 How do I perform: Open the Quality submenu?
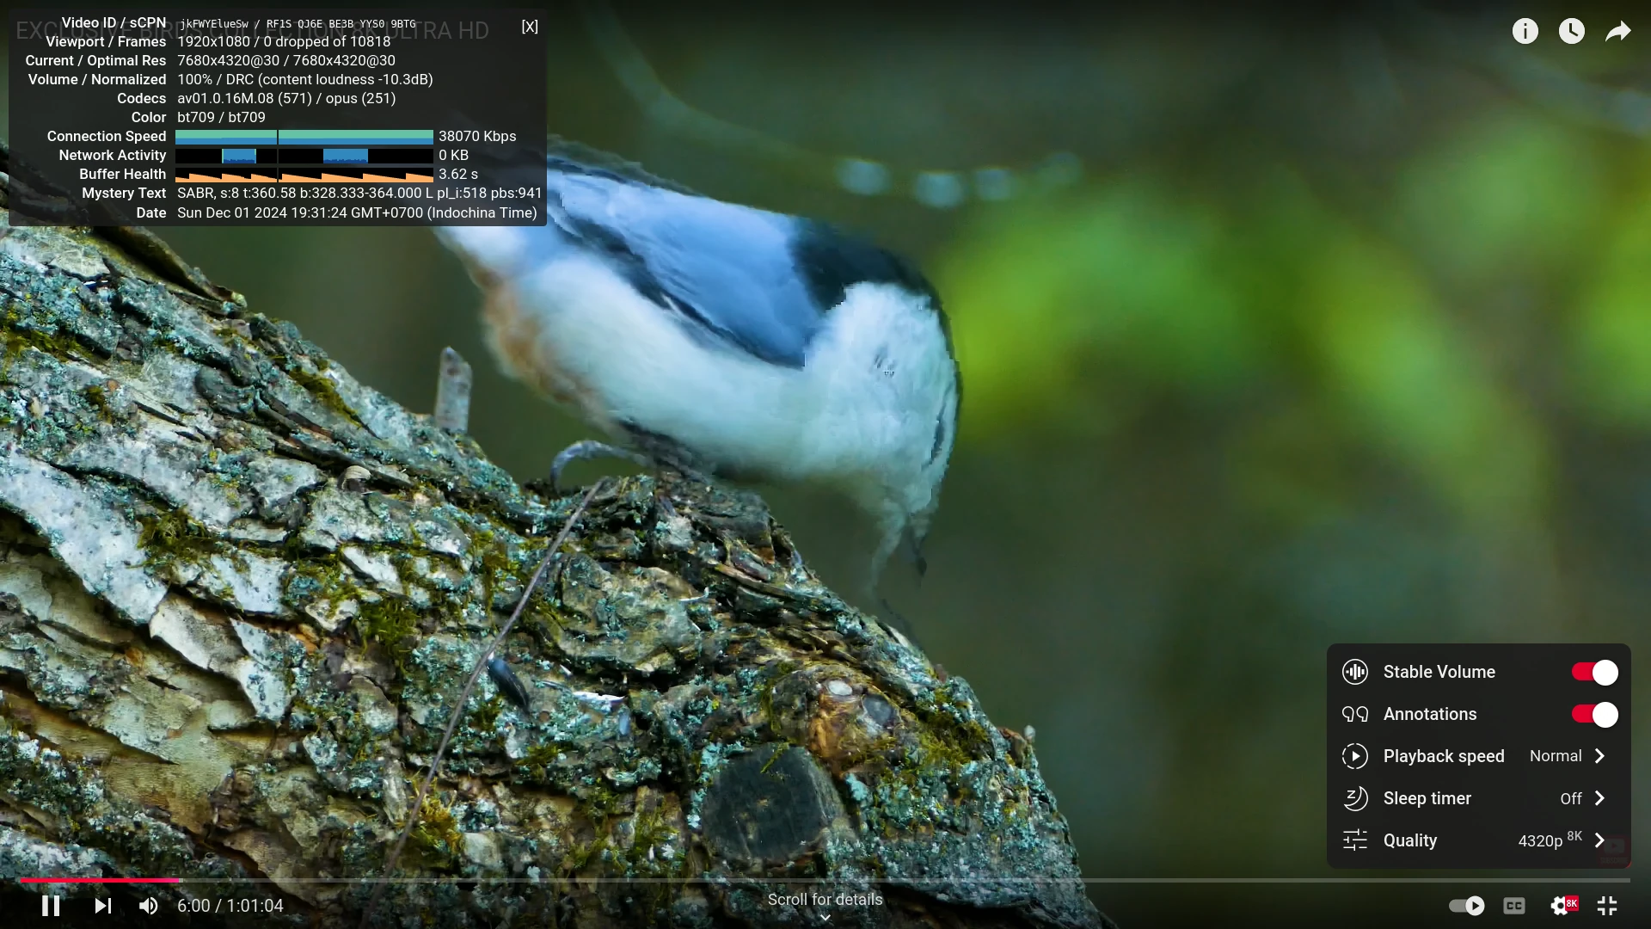point(1478,840)
